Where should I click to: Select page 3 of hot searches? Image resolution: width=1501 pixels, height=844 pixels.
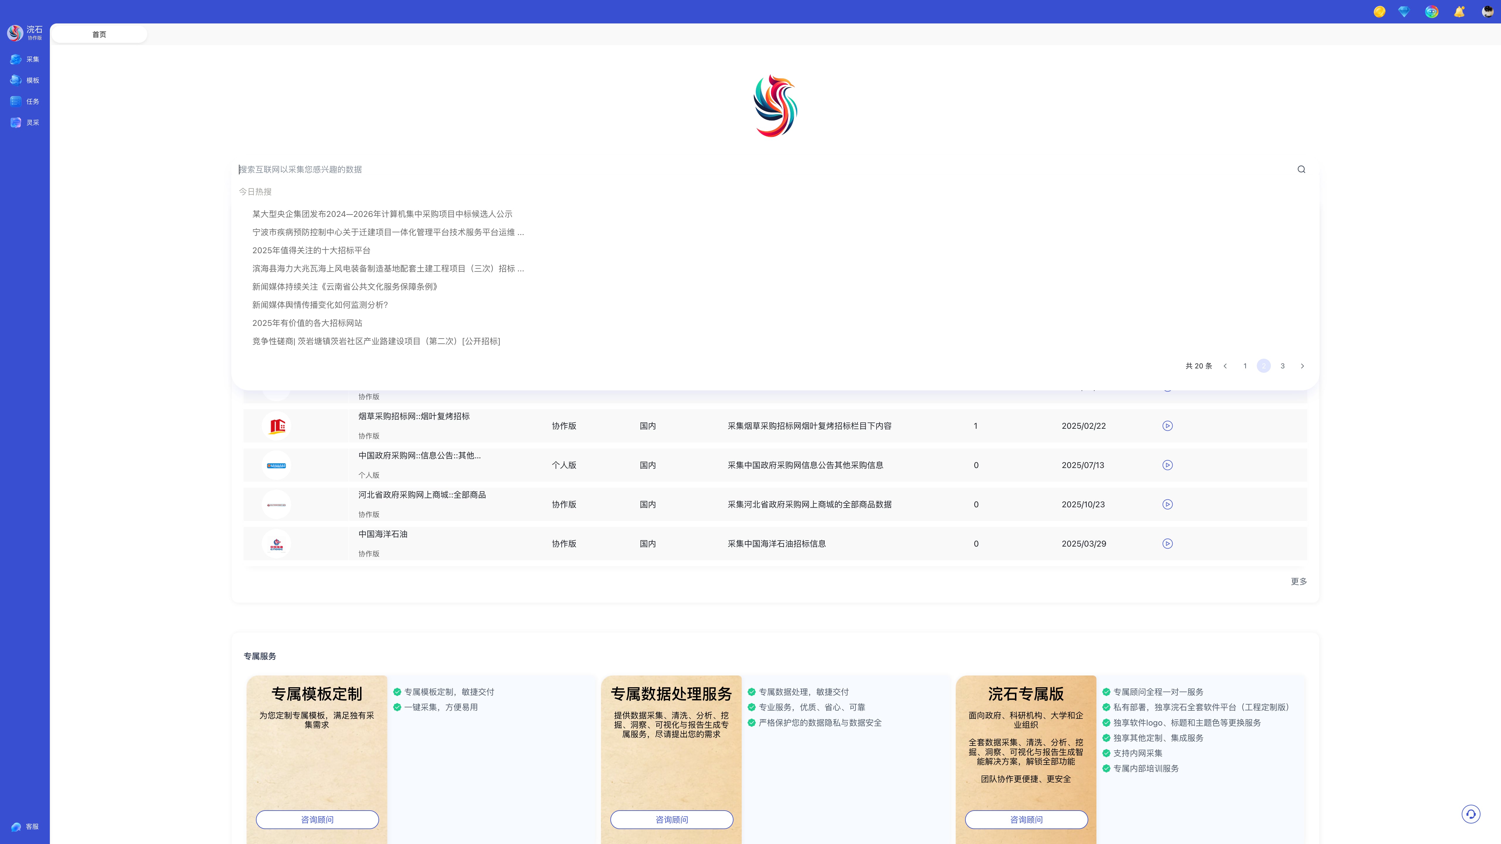1283,366
